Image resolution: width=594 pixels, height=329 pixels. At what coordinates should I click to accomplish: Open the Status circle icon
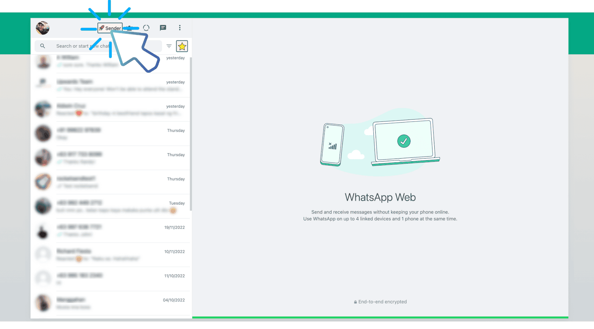146,28
